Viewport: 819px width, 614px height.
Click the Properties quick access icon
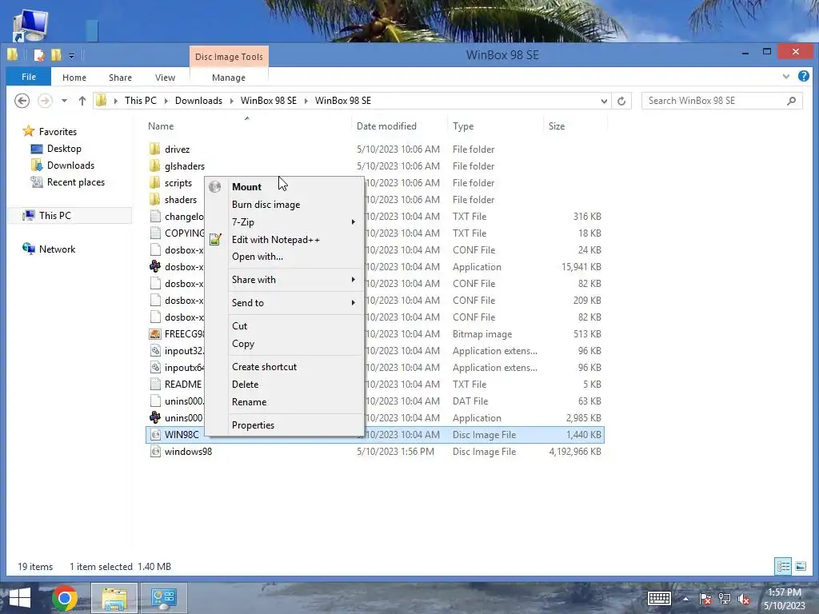(38, 55)
